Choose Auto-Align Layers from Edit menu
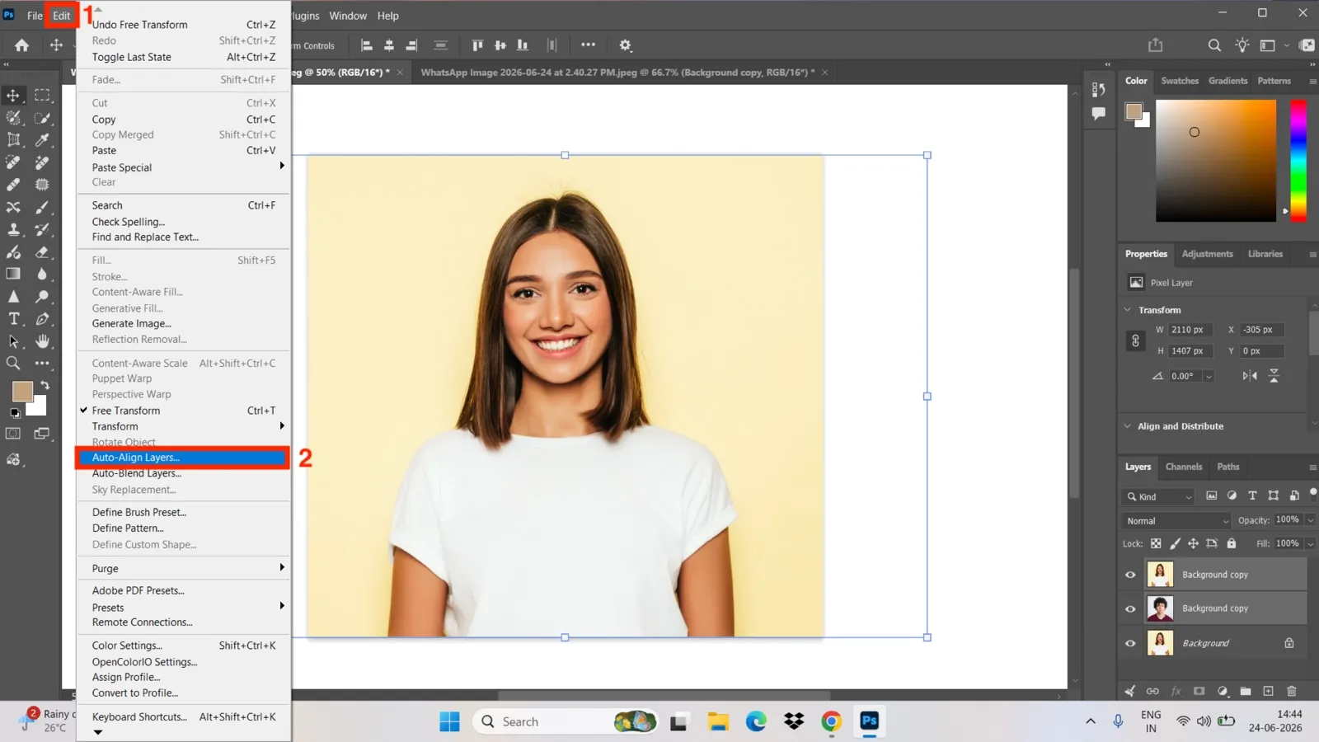1319x742 pixels. click(183, 458)
